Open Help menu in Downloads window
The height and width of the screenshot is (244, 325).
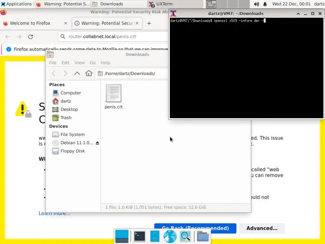click(x=105, y=63)
